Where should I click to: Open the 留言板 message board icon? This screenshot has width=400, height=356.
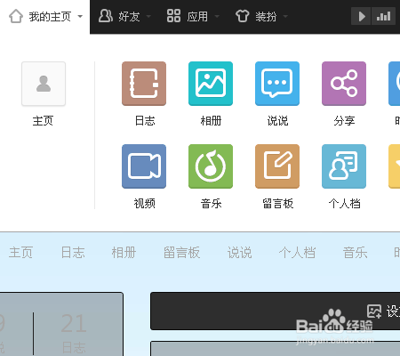(277, 166)
